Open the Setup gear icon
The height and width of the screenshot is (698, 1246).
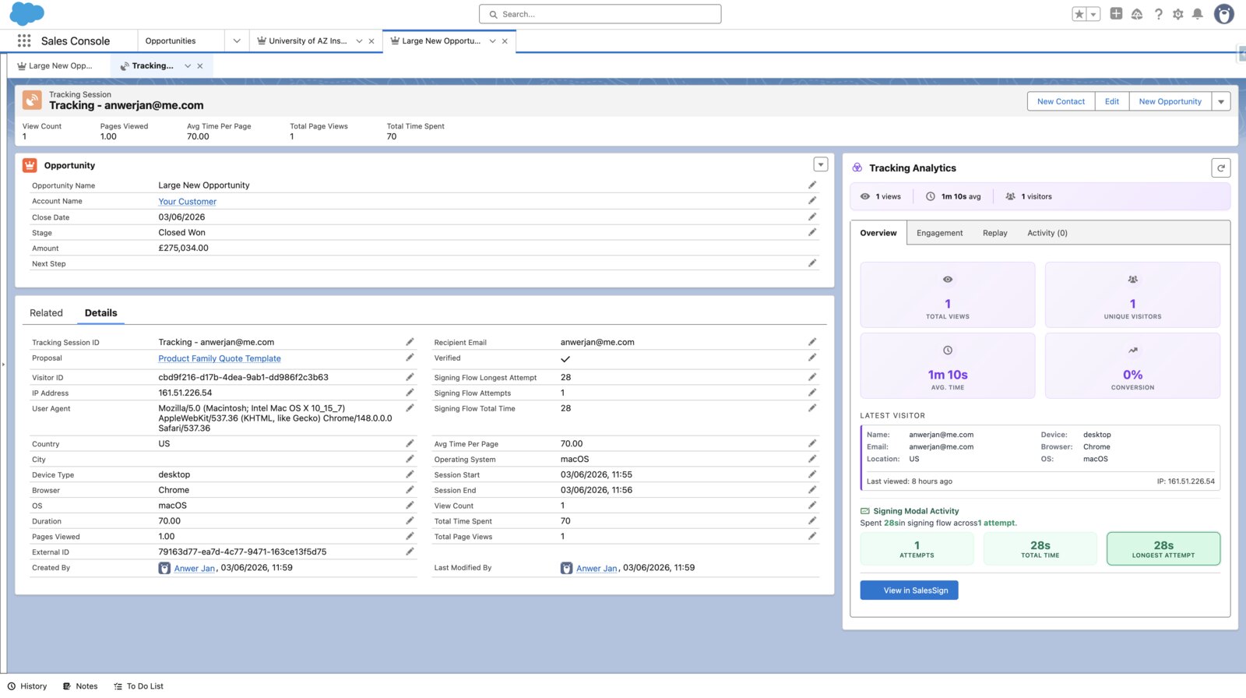click(1178, 14)
